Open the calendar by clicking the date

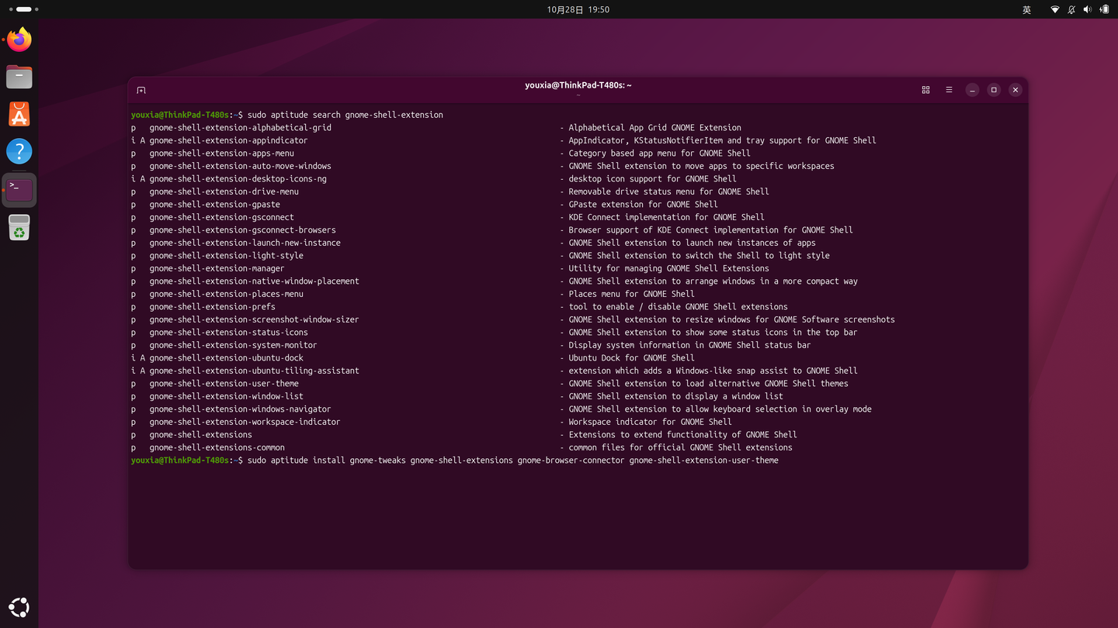[x=578, y=9]
